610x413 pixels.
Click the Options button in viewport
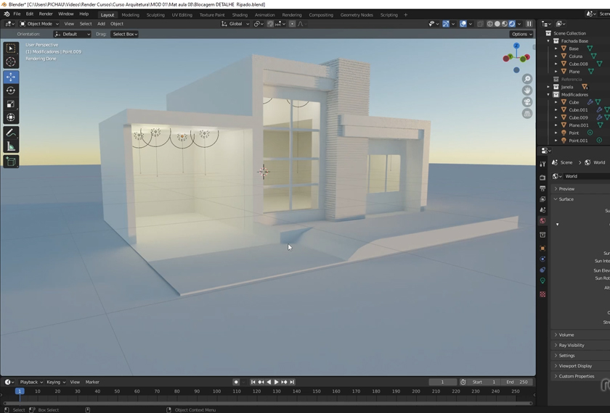521,34
